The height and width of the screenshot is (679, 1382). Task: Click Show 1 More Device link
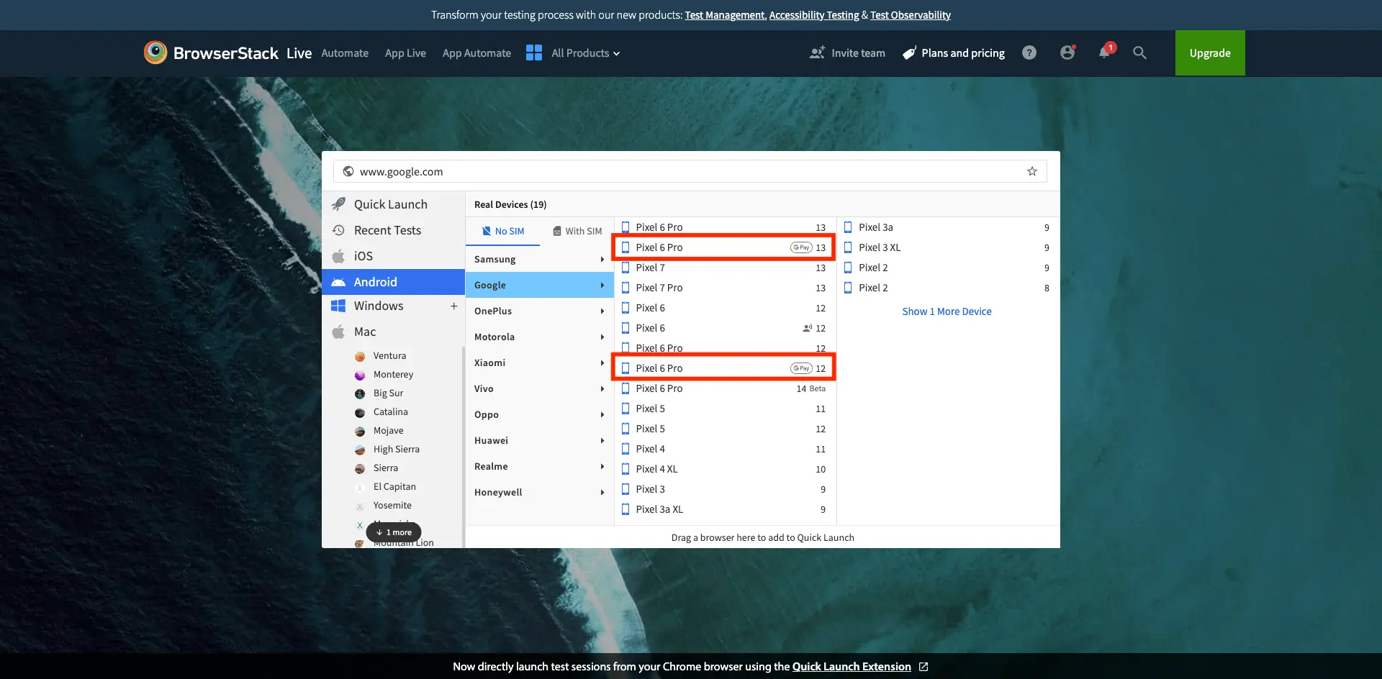click(947, 311)
